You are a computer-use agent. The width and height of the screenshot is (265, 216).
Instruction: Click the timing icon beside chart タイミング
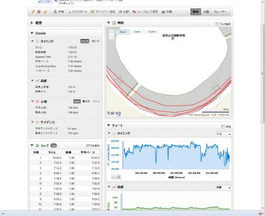pyautogui.click(x=114, y=133)
